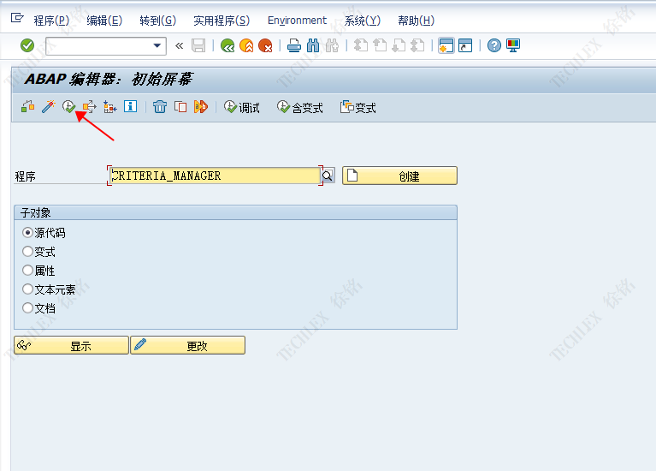The width and height of the screenshot is (656, 471).
Task: Click the Print icon
Action: 294,45
